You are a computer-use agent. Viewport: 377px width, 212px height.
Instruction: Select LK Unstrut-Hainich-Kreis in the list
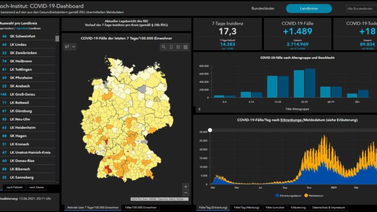coord(28,152)
